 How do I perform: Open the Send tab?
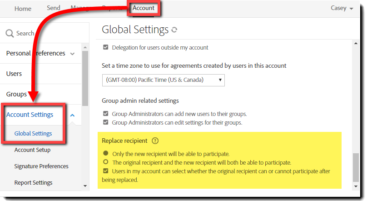click(54, 8)
